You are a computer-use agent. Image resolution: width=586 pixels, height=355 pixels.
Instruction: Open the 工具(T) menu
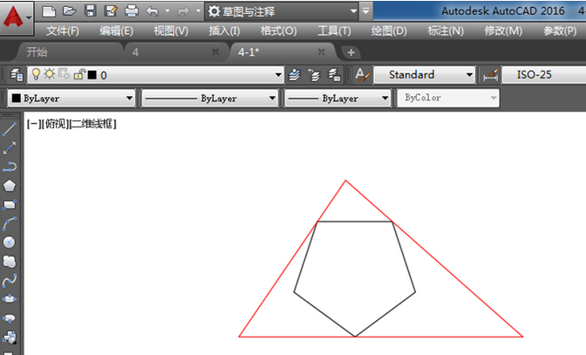coord(334,31)
